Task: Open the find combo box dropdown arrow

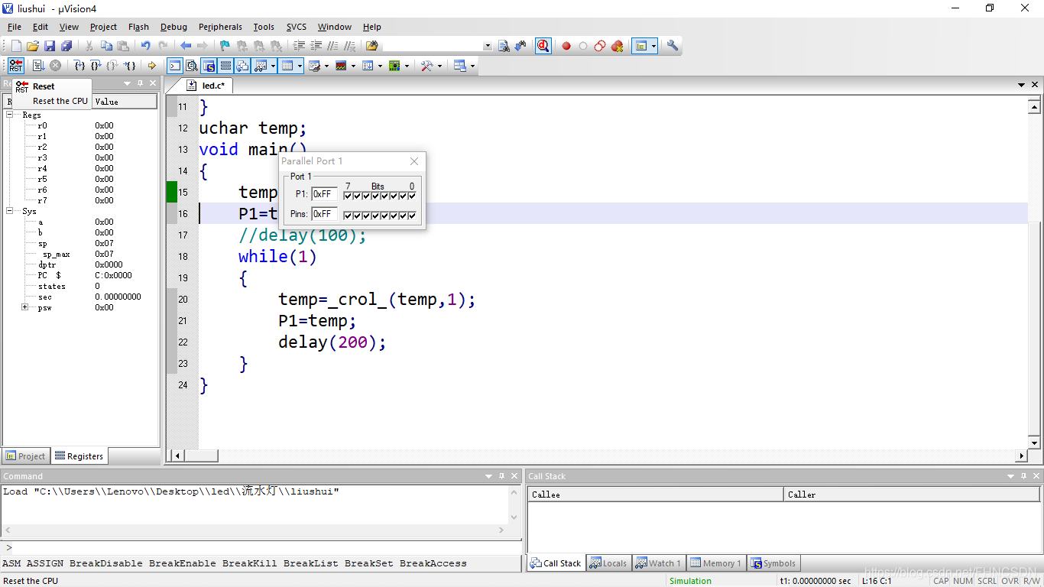Action: pos(488,46)
